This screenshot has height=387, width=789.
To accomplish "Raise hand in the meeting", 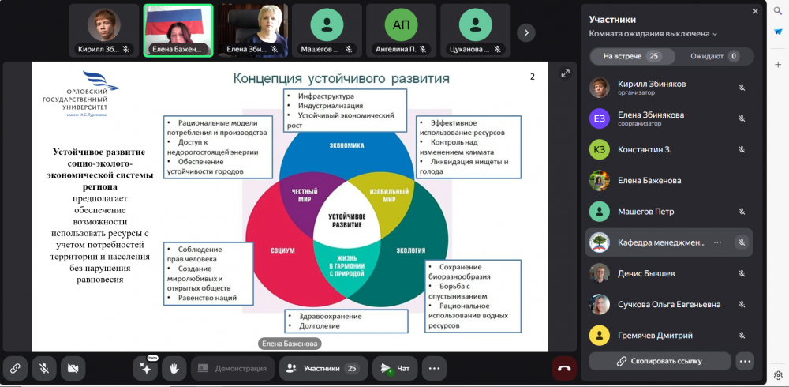I will tap(173, 368).
